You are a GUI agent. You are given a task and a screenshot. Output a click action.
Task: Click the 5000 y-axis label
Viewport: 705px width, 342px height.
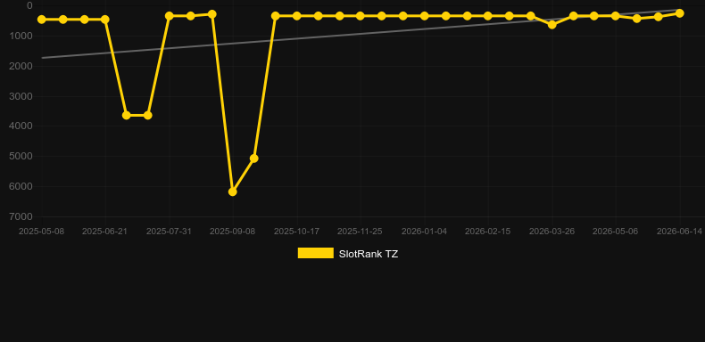pyautogui.click(x=21, y=156)
